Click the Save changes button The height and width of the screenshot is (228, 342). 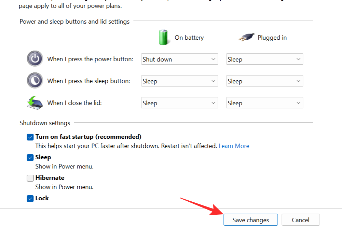(x=250, y=220)
